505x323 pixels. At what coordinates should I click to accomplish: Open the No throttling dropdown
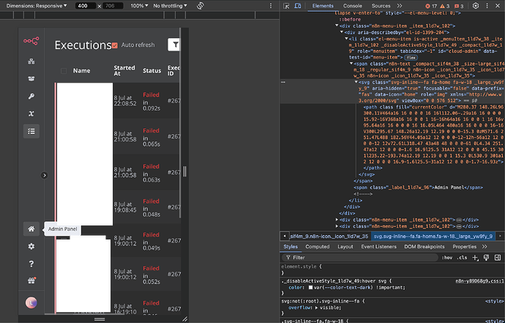point(170,6)
